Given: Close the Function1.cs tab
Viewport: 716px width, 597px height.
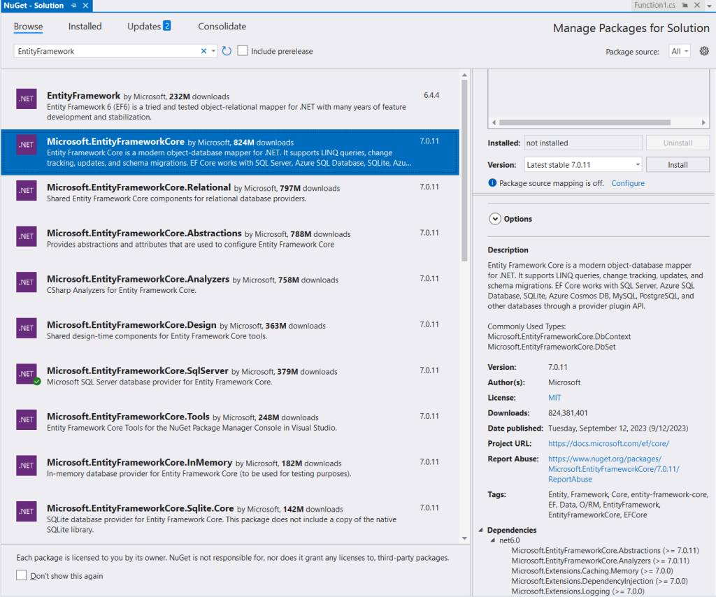Looking at the screenshot, I should tap(697, 5).
